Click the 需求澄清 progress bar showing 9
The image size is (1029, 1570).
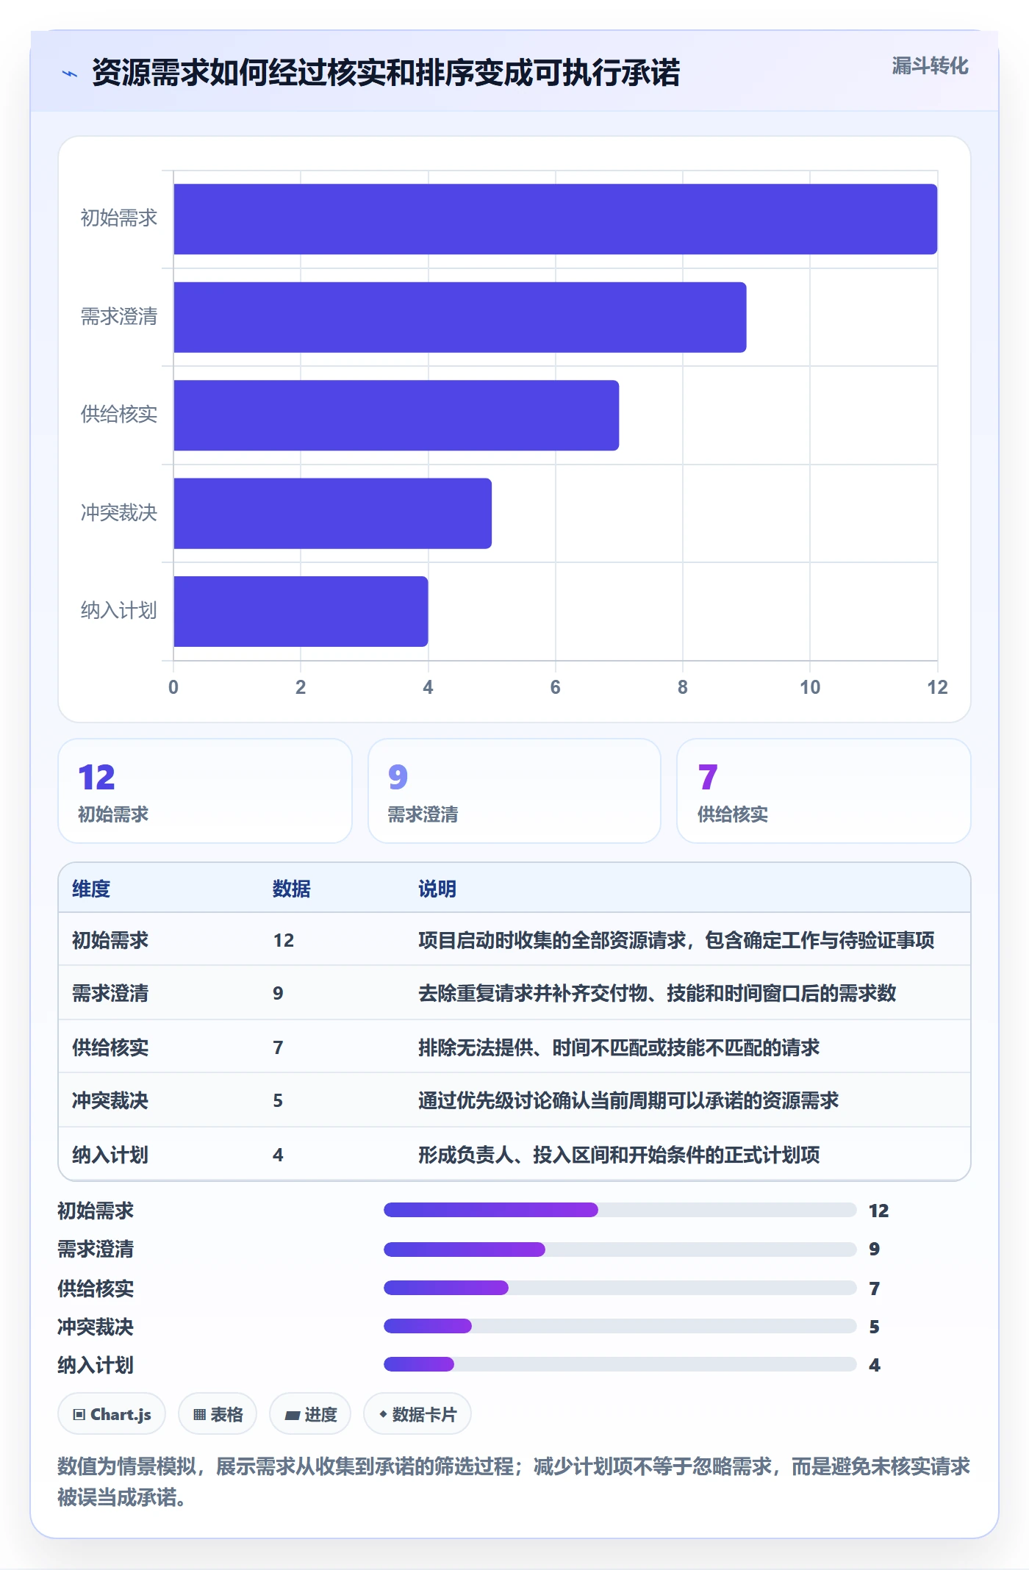pyautogui.click(x=620, y=1249)
